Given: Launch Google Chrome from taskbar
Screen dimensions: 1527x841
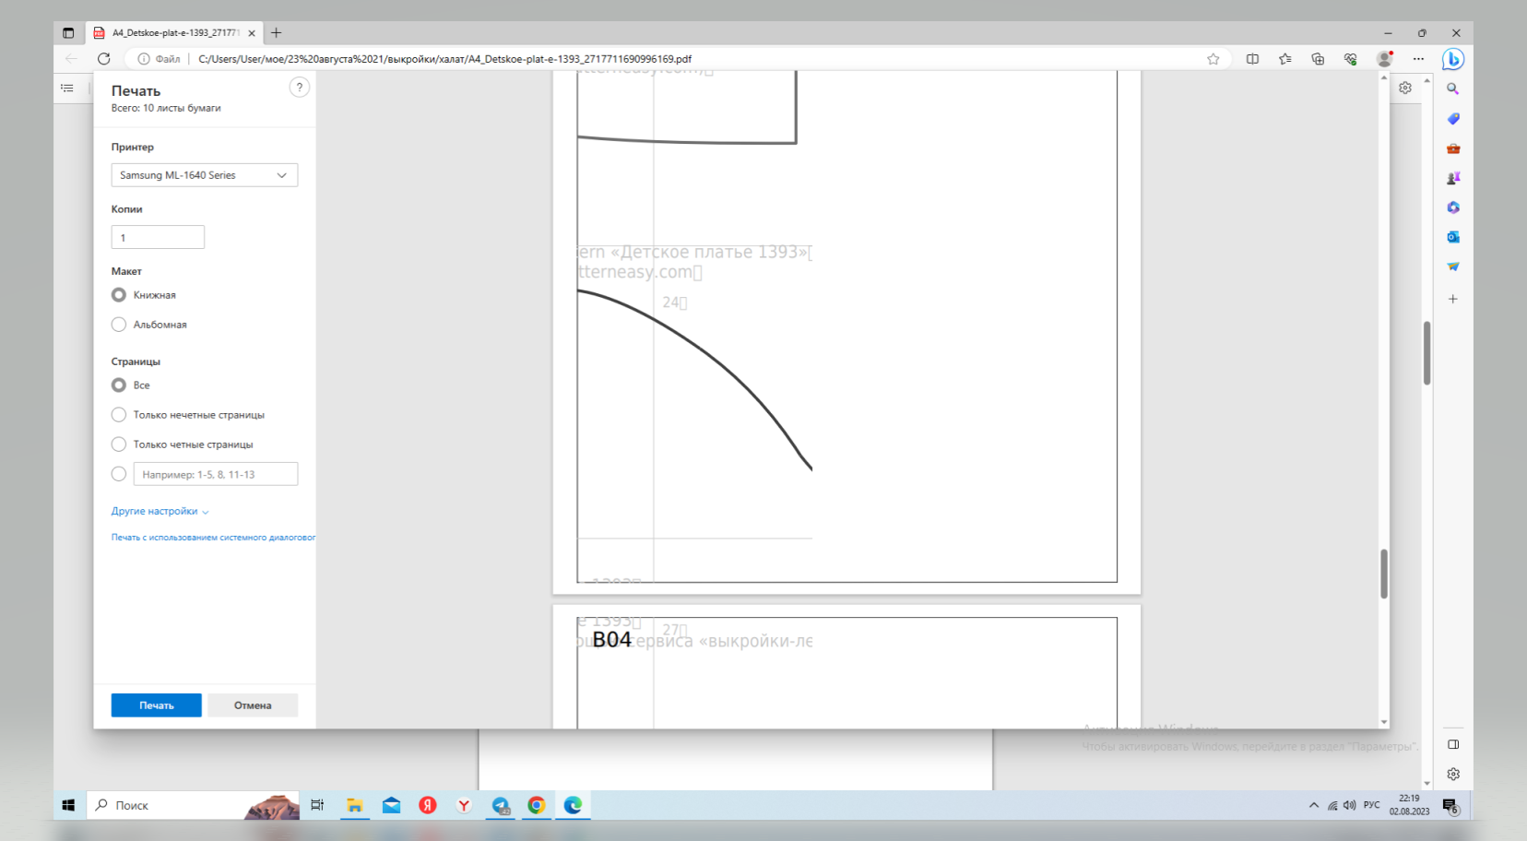Looking at the screenshot, I should 536,805.
